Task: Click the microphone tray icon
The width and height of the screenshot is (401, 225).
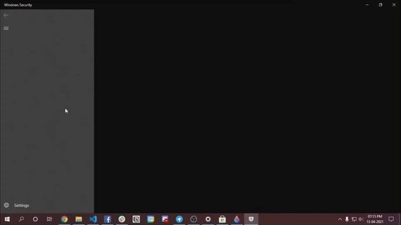Action: 346,219
